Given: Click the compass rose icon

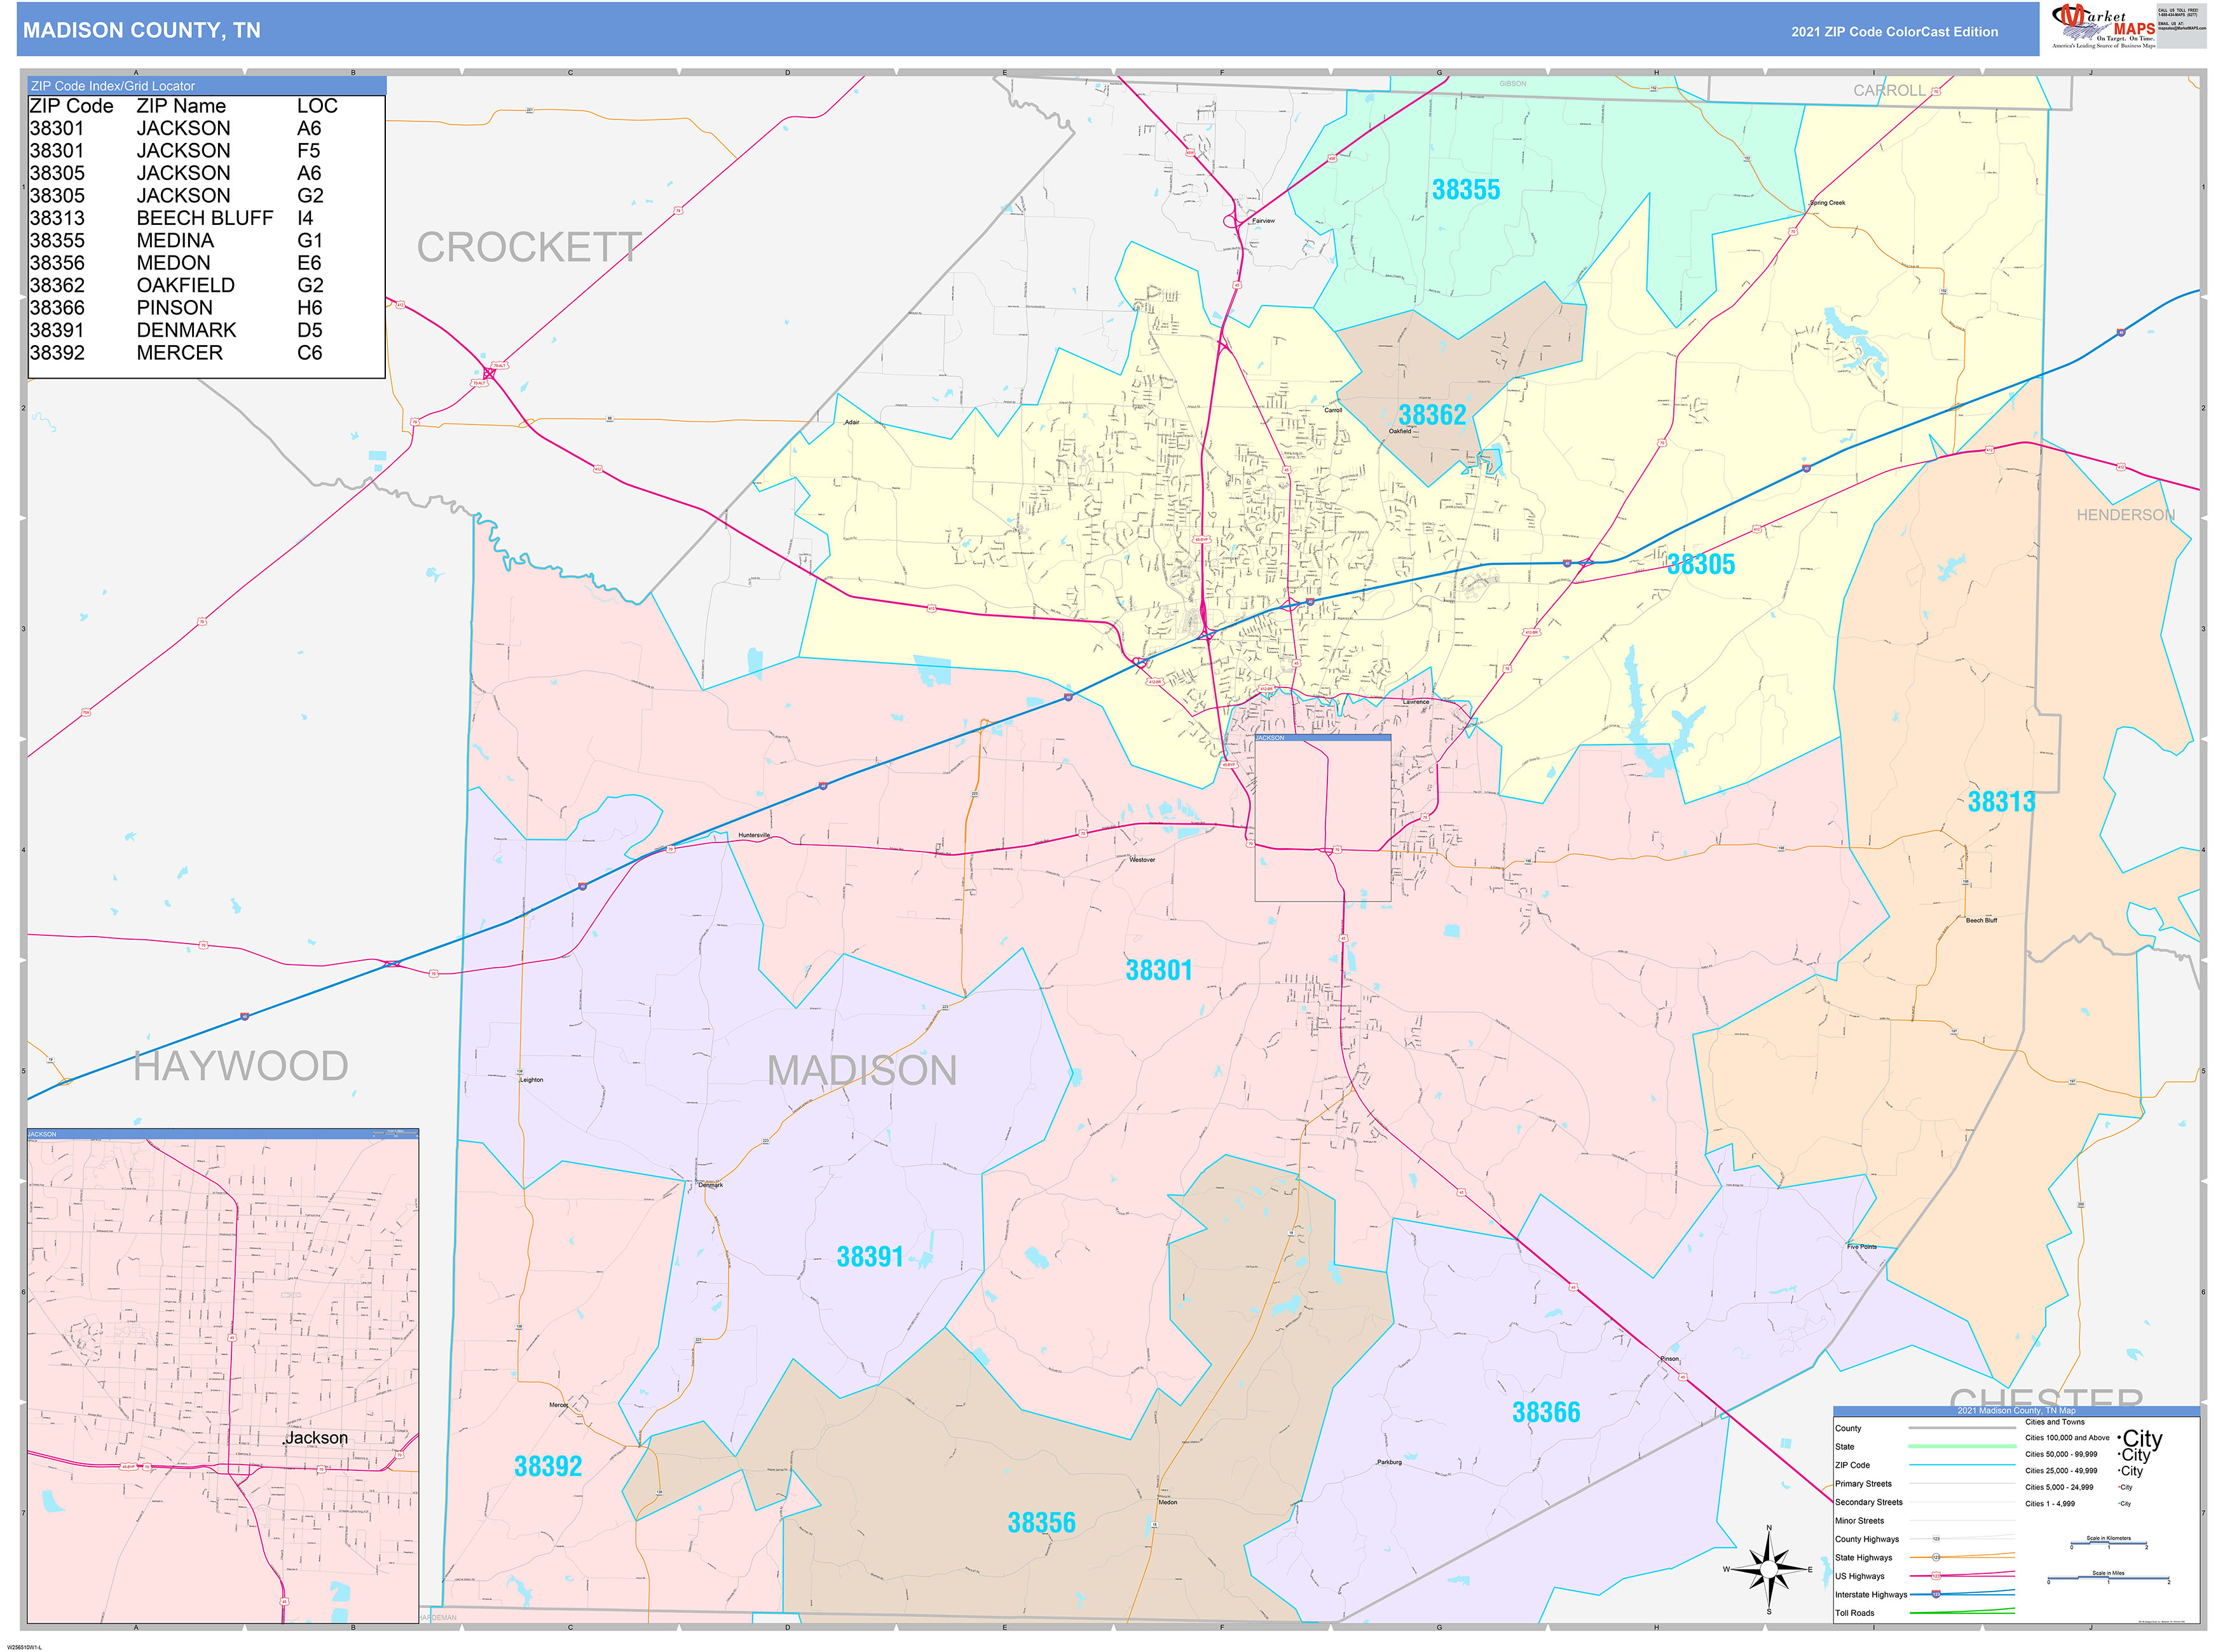Looking at the screenshot, I should pos(1769,1570).
